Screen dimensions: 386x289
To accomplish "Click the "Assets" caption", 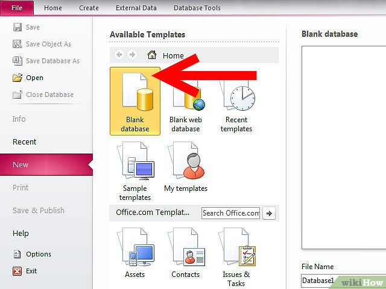I will (135, 275).
